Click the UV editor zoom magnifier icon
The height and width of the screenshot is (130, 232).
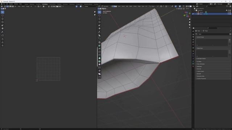click(95, 12)
